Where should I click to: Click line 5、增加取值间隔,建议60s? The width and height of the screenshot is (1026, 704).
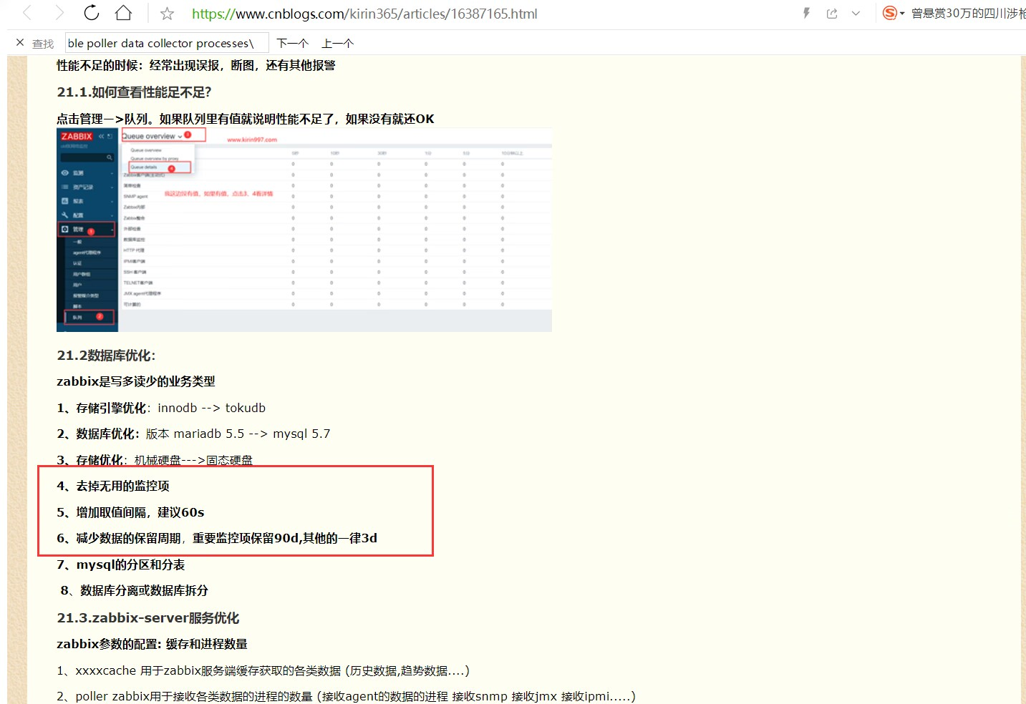click(x=130, y=512)
